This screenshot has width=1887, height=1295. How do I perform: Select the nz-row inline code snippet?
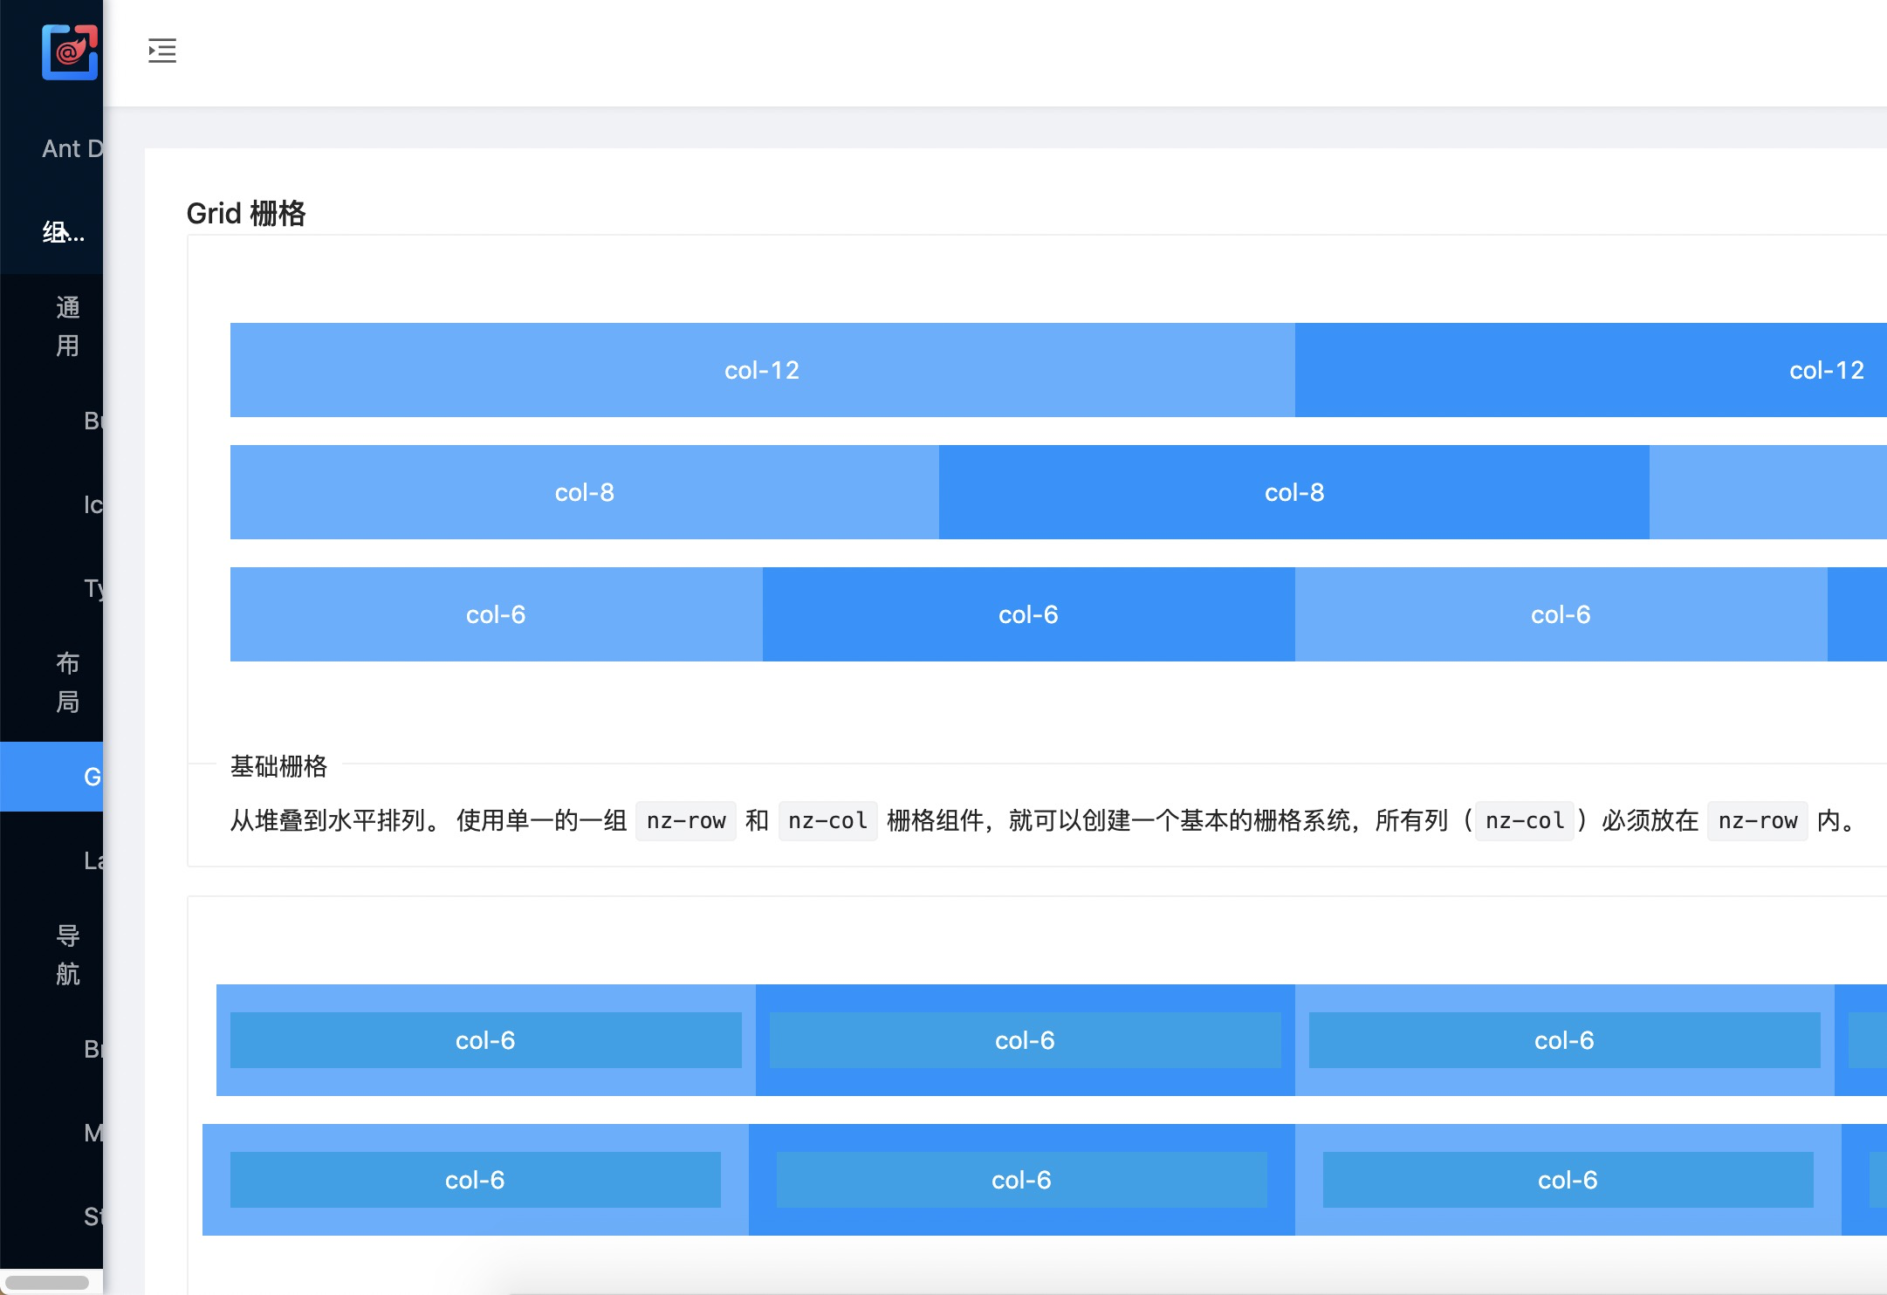685,820
